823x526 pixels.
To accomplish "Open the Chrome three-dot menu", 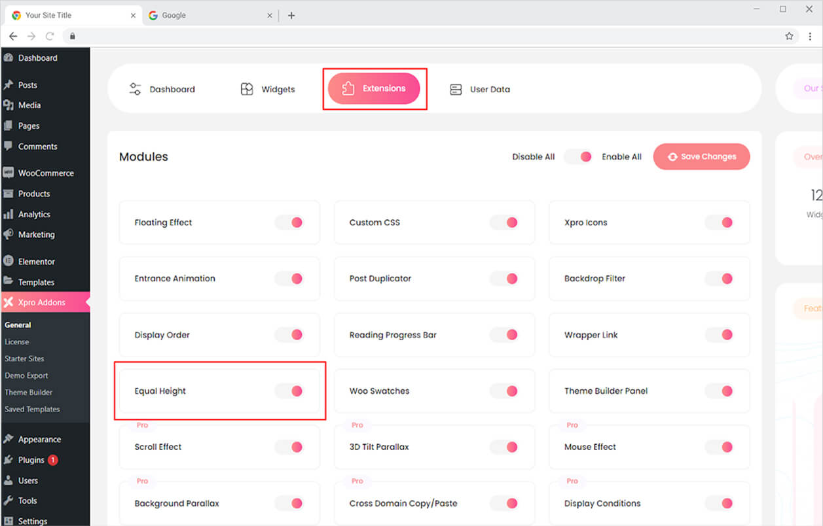I will [810, 37].
